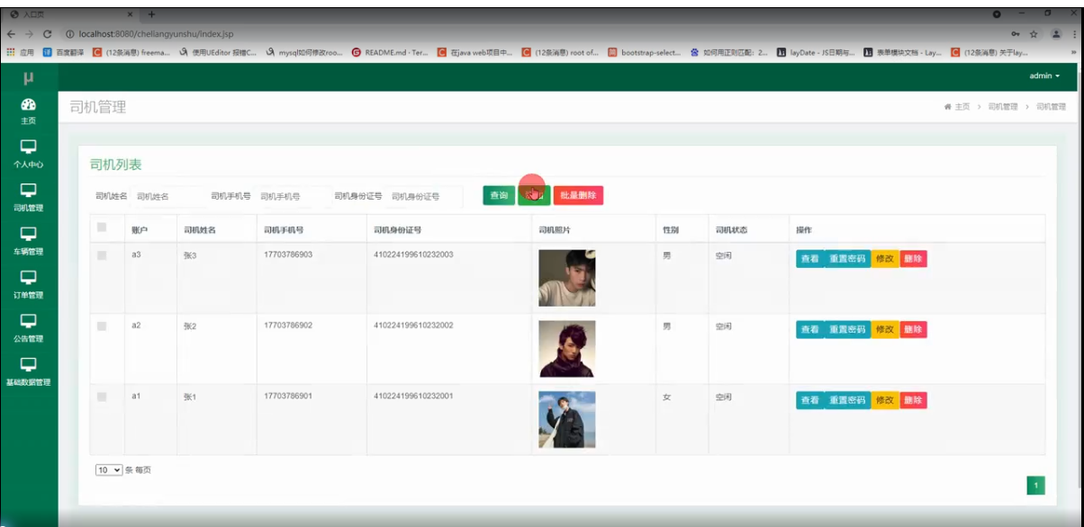Close the 入口页 browser tab
This screenshot has height=527, width=1084.
pos(131,14)
